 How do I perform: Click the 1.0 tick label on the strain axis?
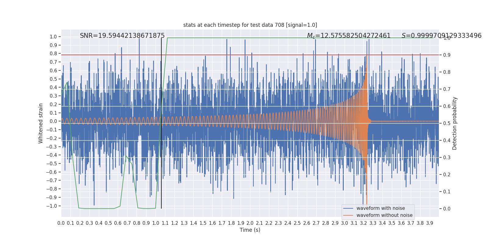(53, 37)
